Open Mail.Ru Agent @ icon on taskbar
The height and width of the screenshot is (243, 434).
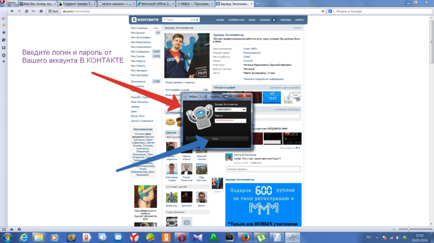(71, 237)
